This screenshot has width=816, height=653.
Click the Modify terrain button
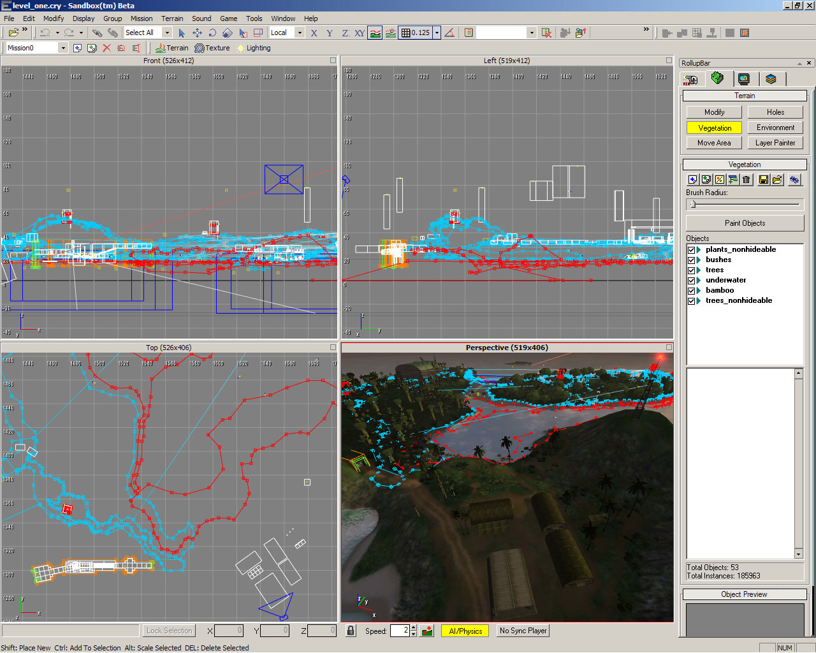coord(714,112)
